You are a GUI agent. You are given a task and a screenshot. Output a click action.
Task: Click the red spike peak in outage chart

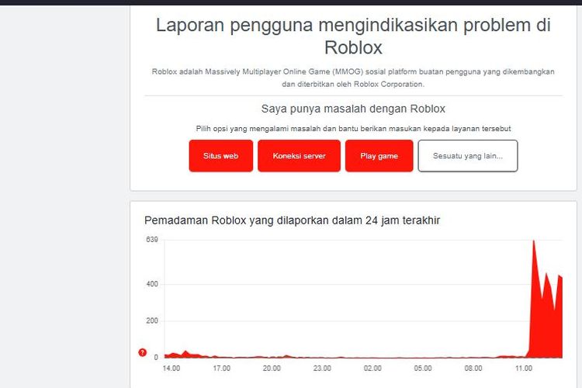534,242
